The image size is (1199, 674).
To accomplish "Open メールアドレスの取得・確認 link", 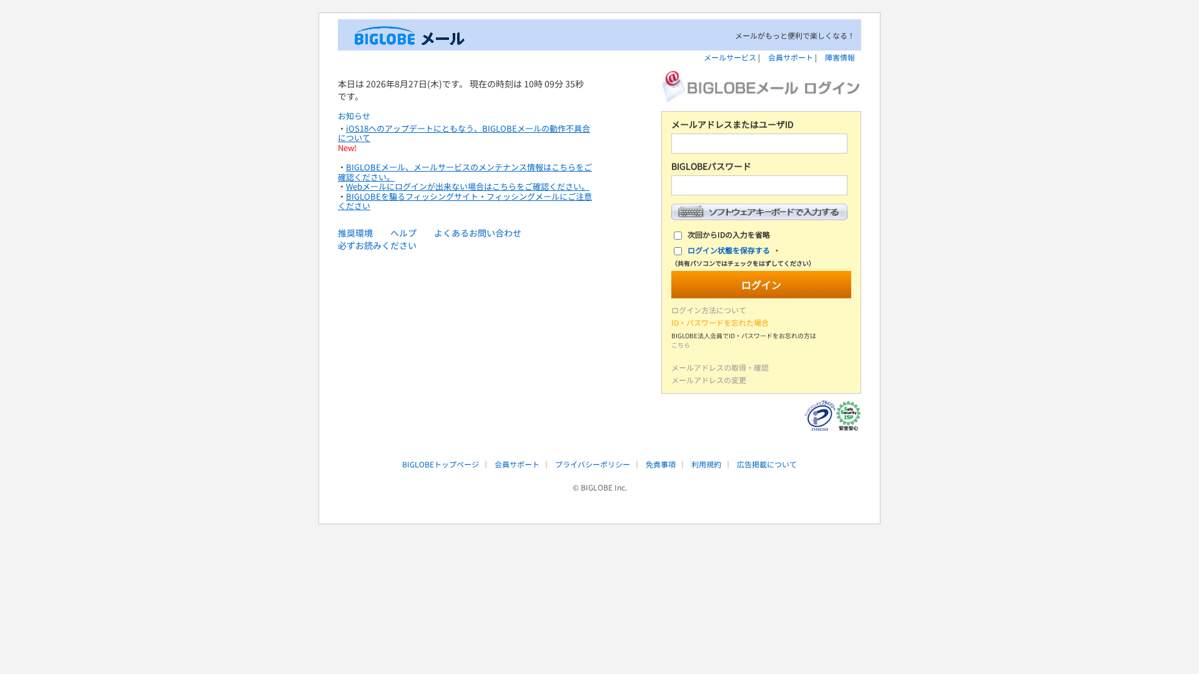I will (720, 368).
